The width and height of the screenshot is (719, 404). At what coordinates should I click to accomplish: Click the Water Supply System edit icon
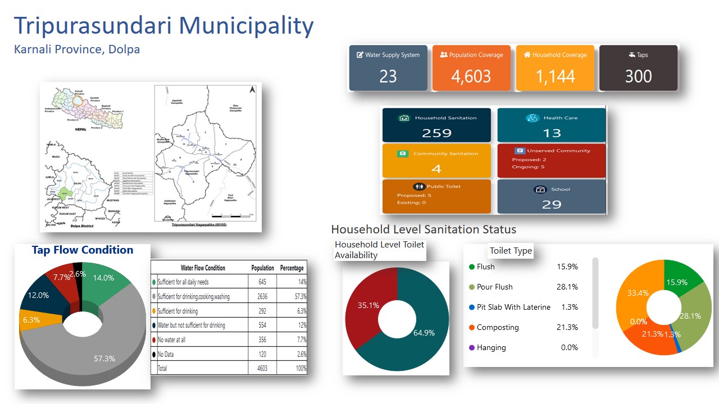(x=359, y=55)
